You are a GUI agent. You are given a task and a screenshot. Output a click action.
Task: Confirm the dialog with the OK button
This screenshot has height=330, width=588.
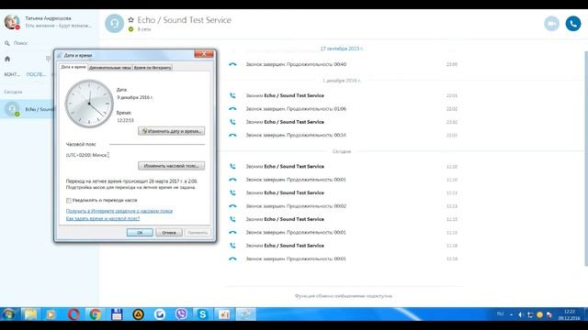[x=140, y=232]
